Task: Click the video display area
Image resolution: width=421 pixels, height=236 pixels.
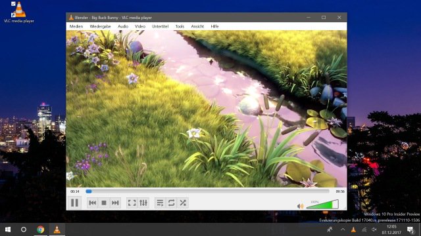Action: [x=207, y=109]
